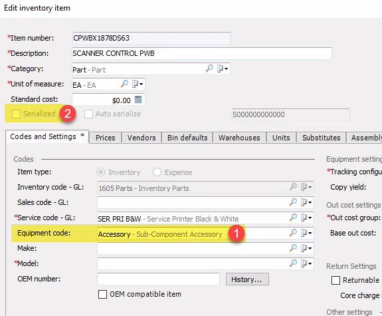382x316 pixels.
Task: Check the Returnable checkbox
Action: pyautogui.click(x=335, y=280)
